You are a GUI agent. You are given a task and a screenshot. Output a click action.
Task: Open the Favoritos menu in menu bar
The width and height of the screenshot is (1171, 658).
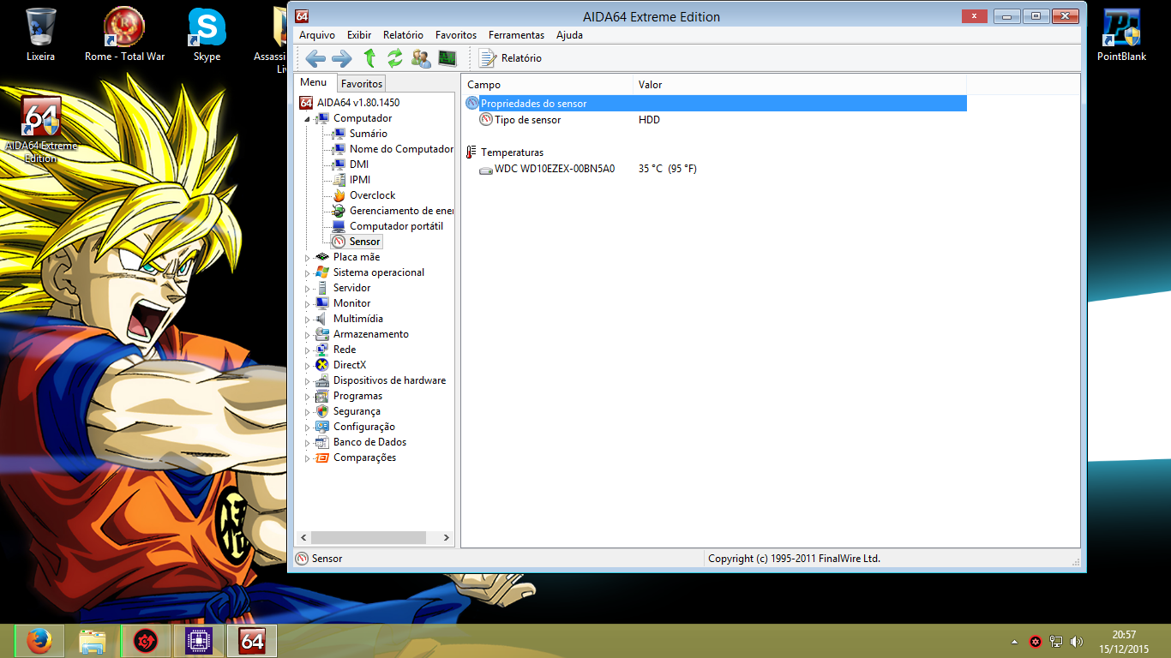point(456,35)
